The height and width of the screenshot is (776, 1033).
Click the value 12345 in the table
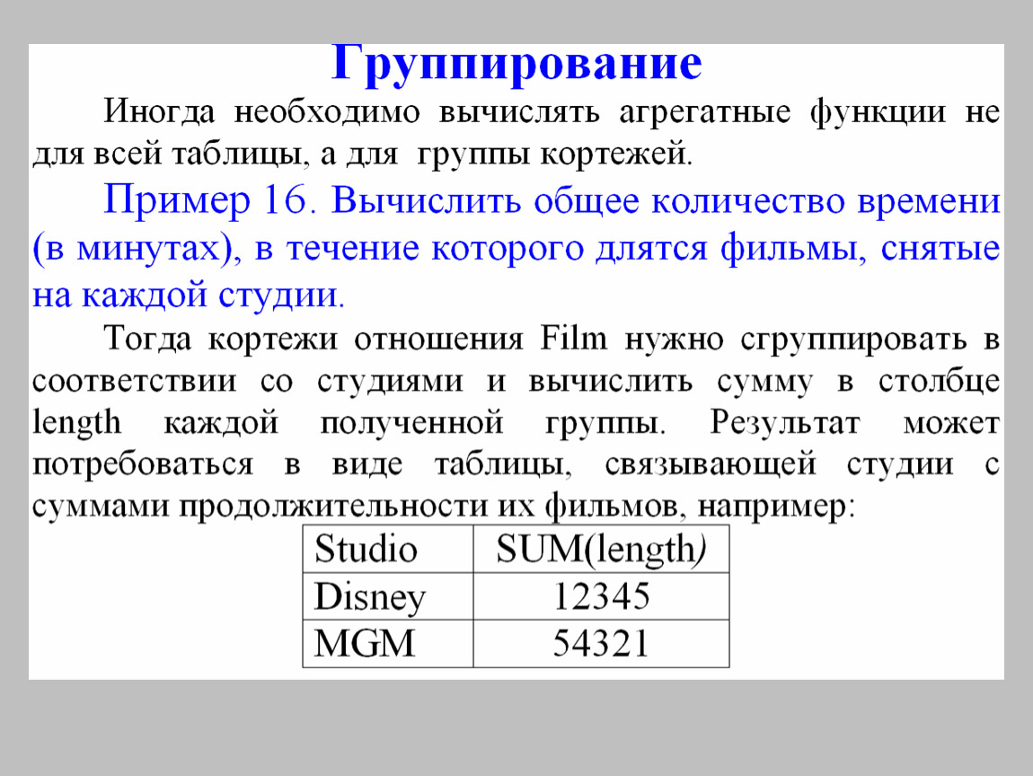pyautogui.click(x=600, y=597)
